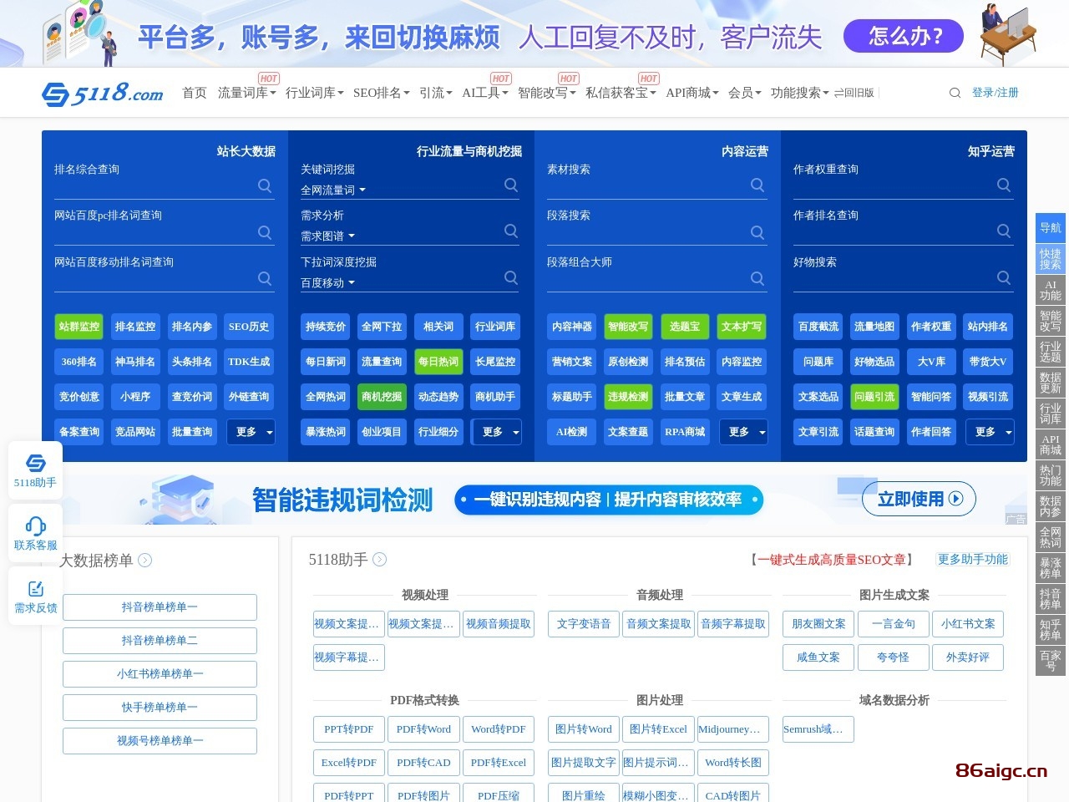Open 联系客服 headset widget
Screen dimensions: 1069x802
(x=35, y=533)
